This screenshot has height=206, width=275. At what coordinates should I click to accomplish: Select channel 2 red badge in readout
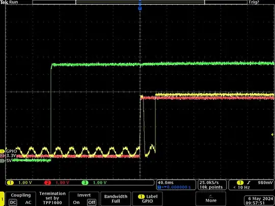click(x=47, y=183)
